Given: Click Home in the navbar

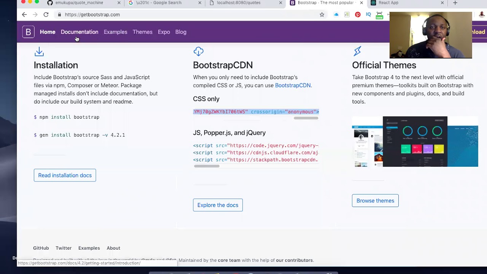Looking at the screenshot, I should tap(48, 32).
